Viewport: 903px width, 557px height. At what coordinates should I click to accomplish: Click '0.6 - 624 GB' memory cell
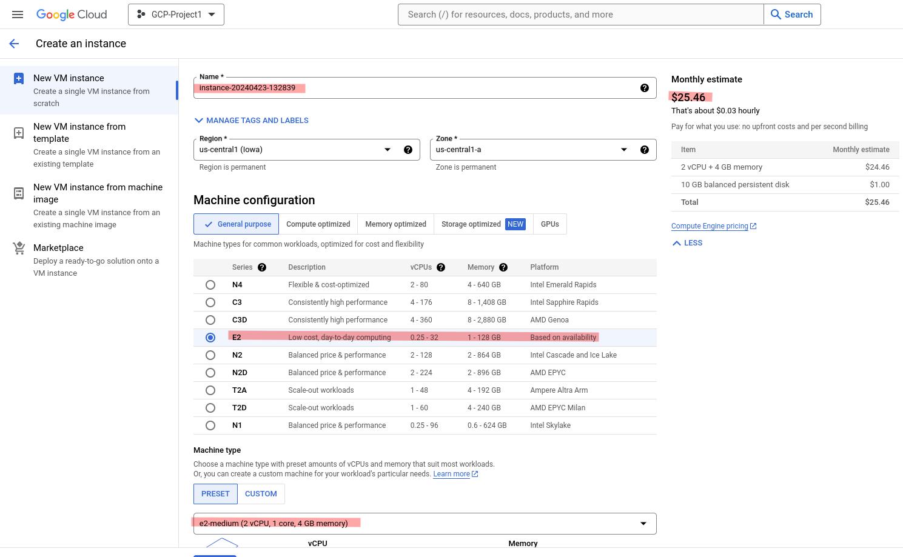(487, 425)
